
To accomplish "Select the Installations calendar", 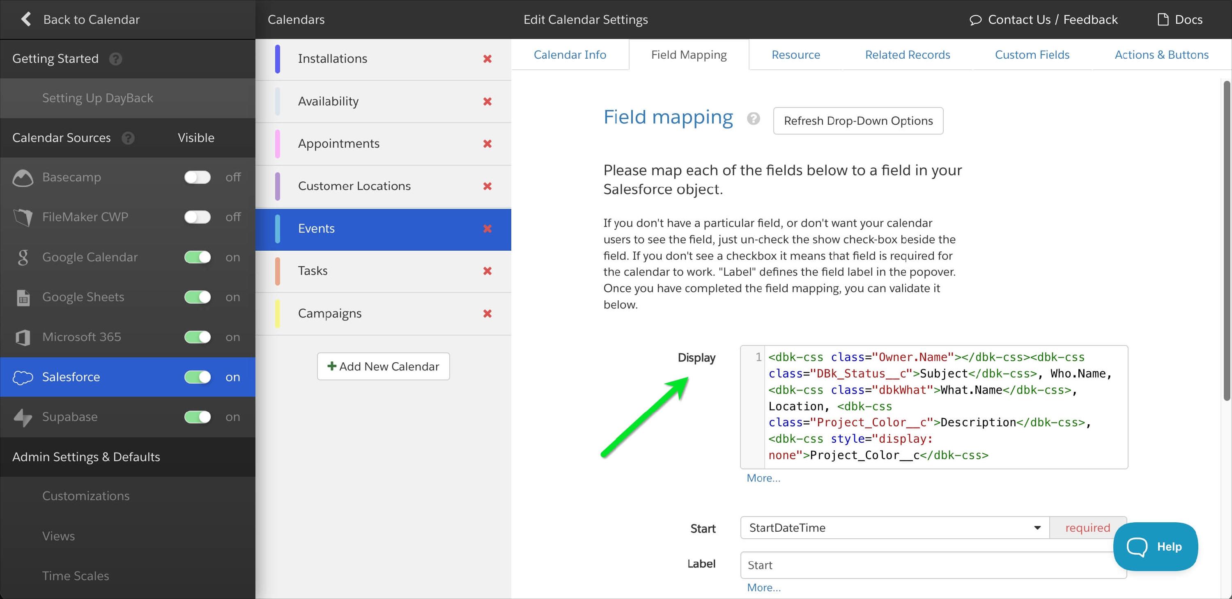I will coord(383,59).
